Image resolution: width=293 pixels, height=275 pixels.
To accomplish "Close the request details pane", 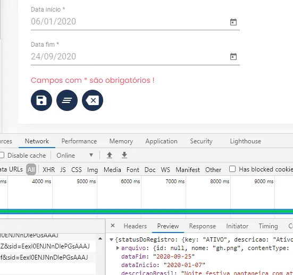I will pyautogui.click(x=113, y=226).
